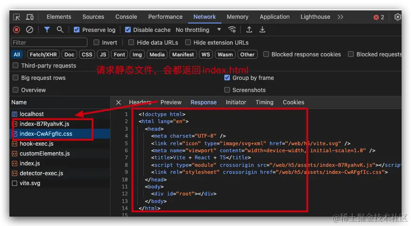
Task: Select customElements.js request
Action: pos(60,154)
